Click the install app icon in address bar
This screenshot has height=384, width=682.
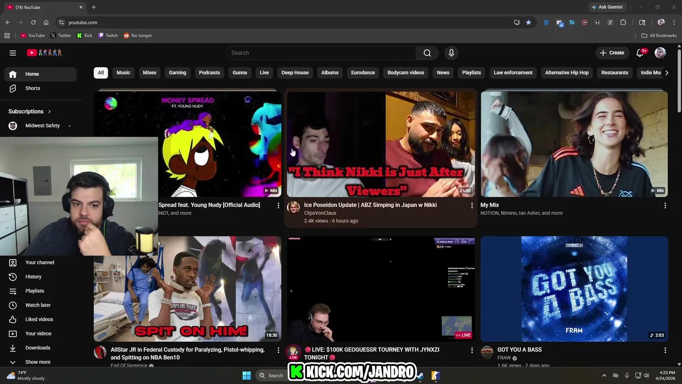517,22
